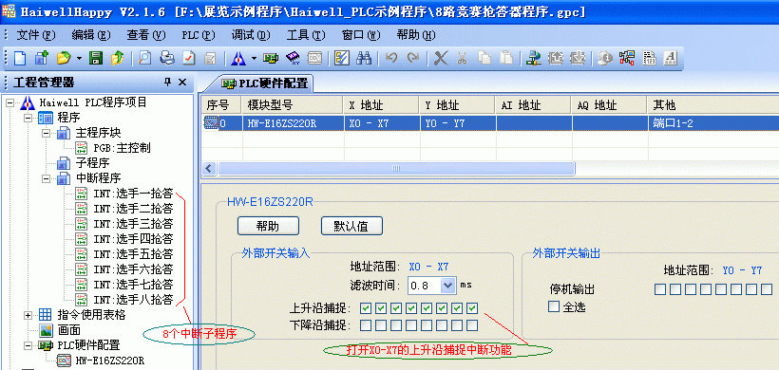Screen dimensions: 779x370
Task: Enable the first 下降沿捕捉 checkbox
Action: [366, 325]
